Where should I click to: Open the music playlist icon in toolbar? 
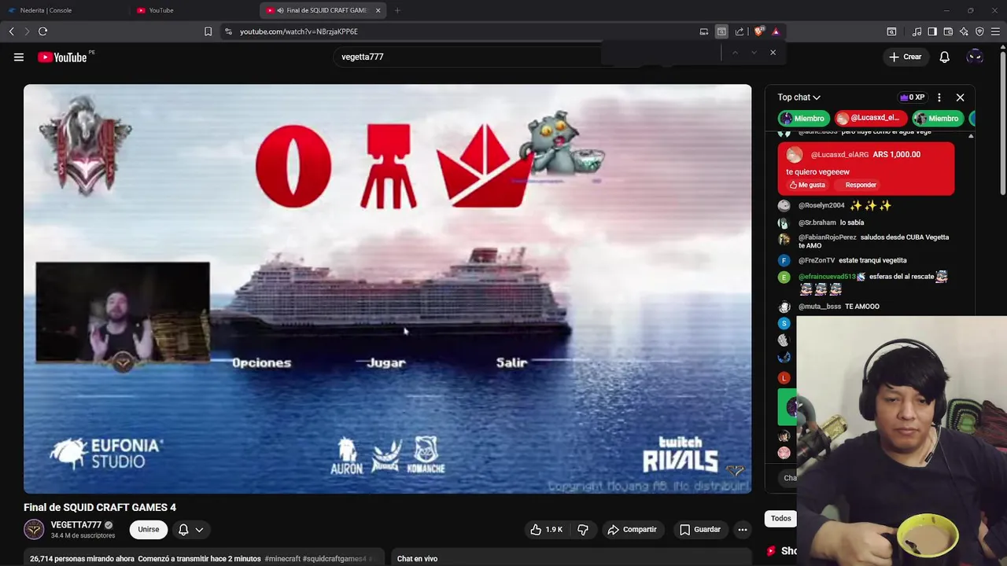coord(917,31)
